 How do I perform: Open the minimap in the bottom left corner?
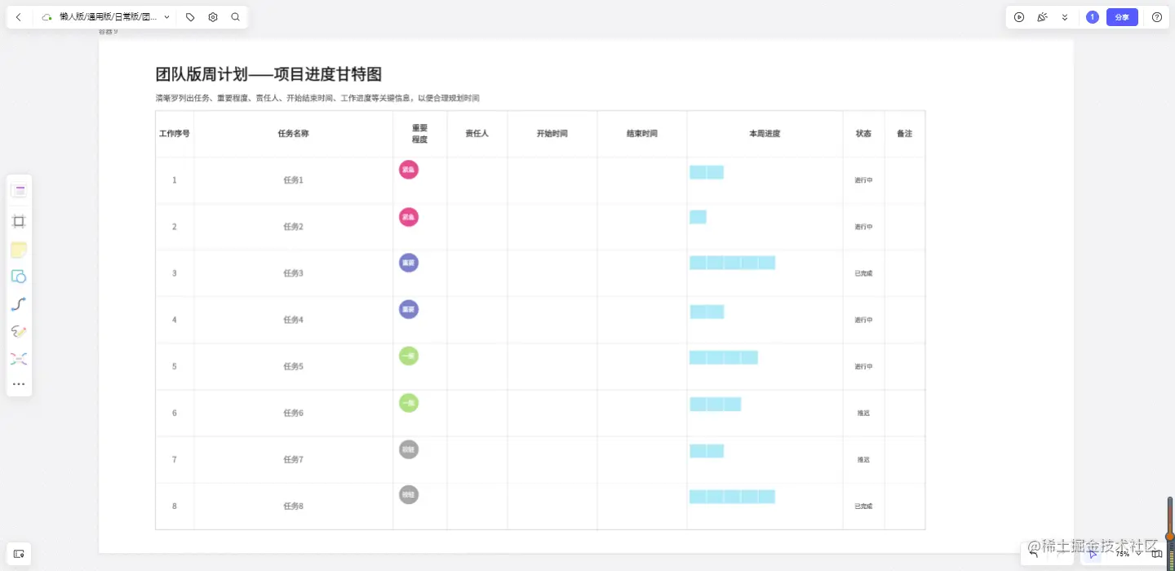[x=19, y=554]
